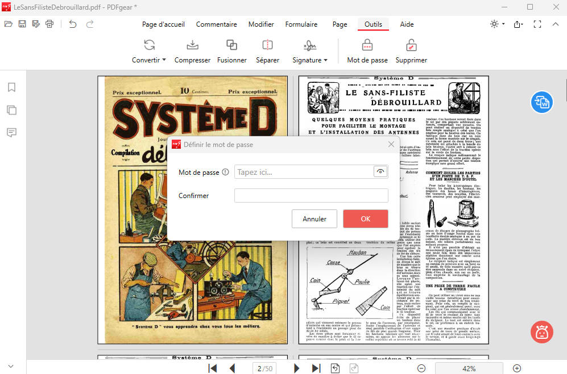Redo the last undone action
This screenshot has height=374, width=567.
point(90,24)
